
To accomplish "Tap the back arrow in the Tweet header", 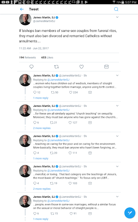I will click(x=22, y=9).
